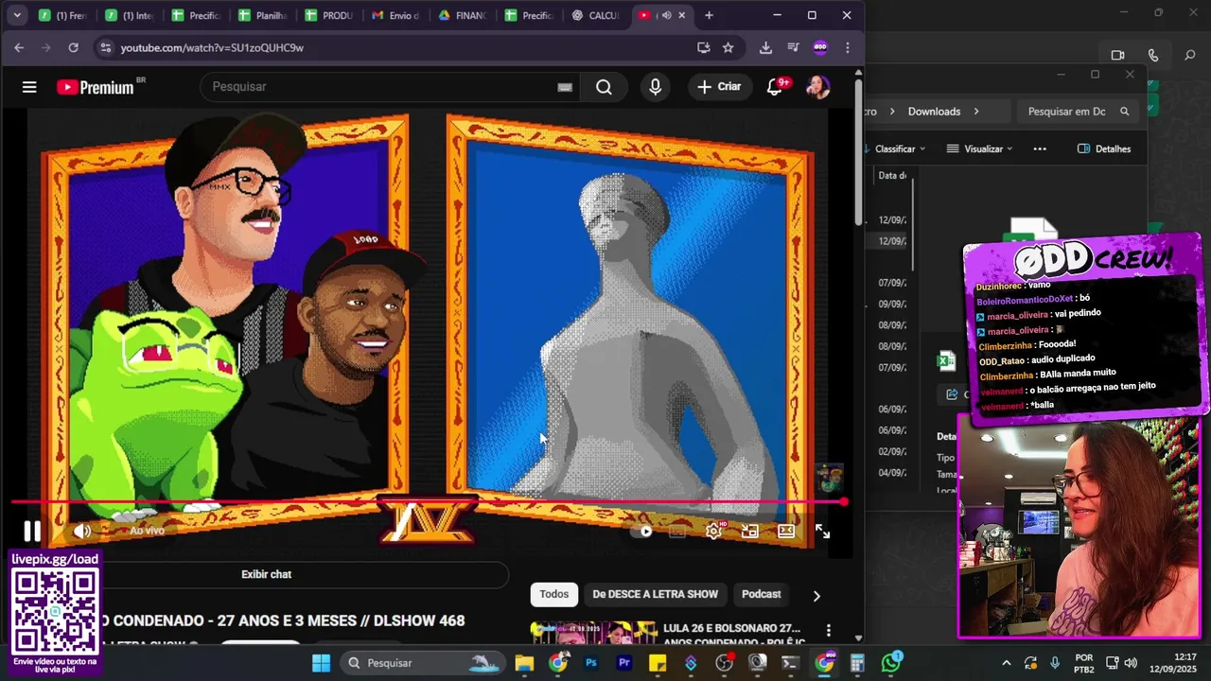Expand Visualizar dropdown in File Explorer
Image resolution: width=1211 pixels, height=681 pixels.
[x=980, y=148]
